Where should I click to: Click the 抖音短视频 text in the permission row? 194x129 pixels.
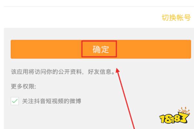pos(48,101)
